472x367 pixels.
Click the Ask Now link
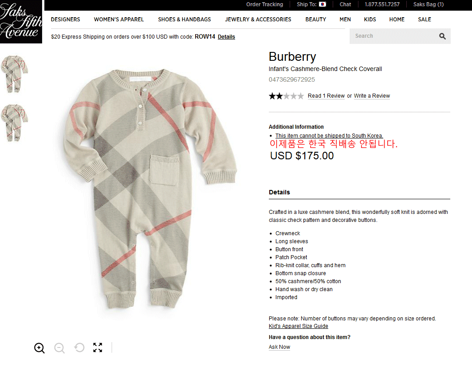coord(279,347)
